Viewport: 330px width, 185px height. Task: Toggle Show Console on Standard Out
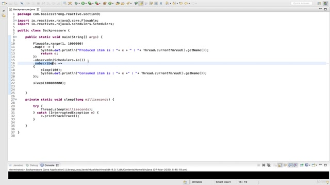coord(290,165)
